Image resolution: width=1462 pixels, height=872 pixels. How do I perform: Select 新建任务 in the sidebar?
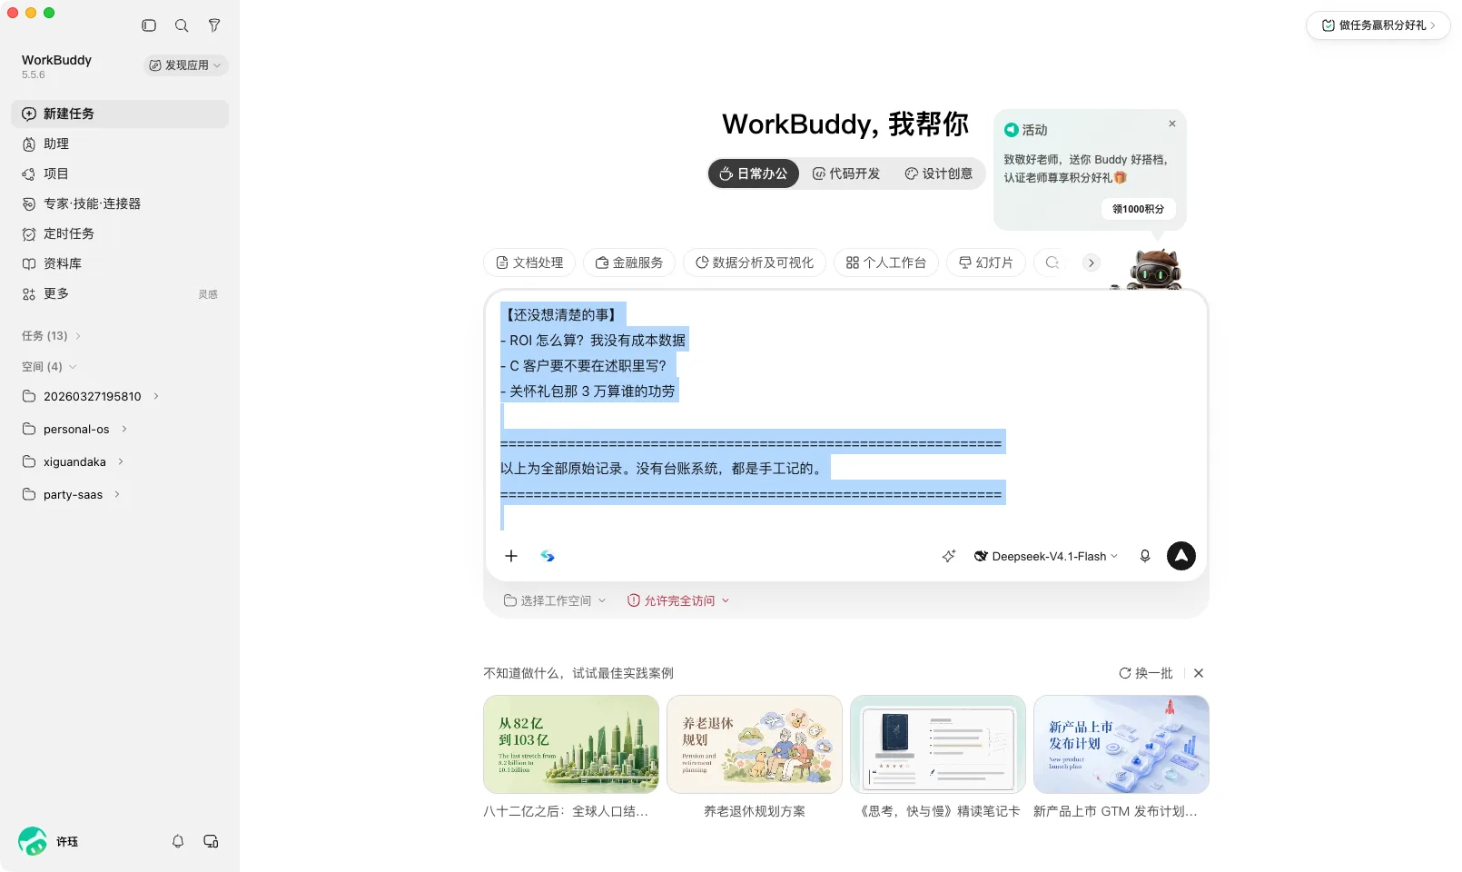coord(120,114)
